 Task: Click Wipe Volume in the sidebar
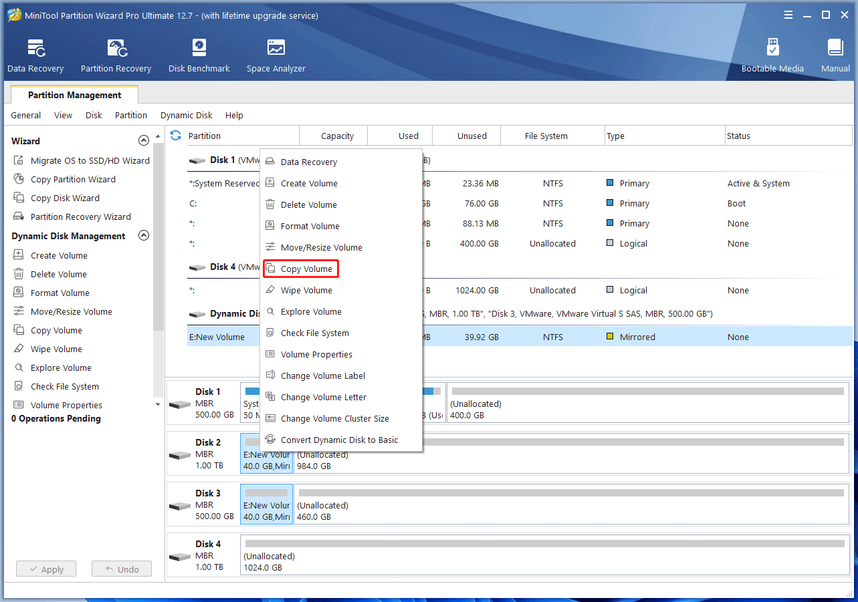(x=47, y=349)
